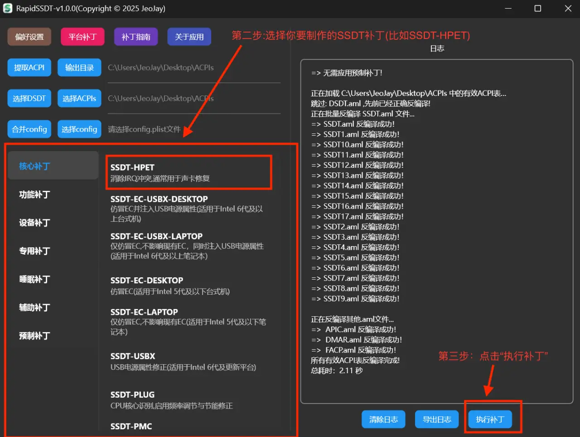The height and width of the screenshot is (437, 580).
Task: Click 清除日志 to clear log
Action: point(383,419)
